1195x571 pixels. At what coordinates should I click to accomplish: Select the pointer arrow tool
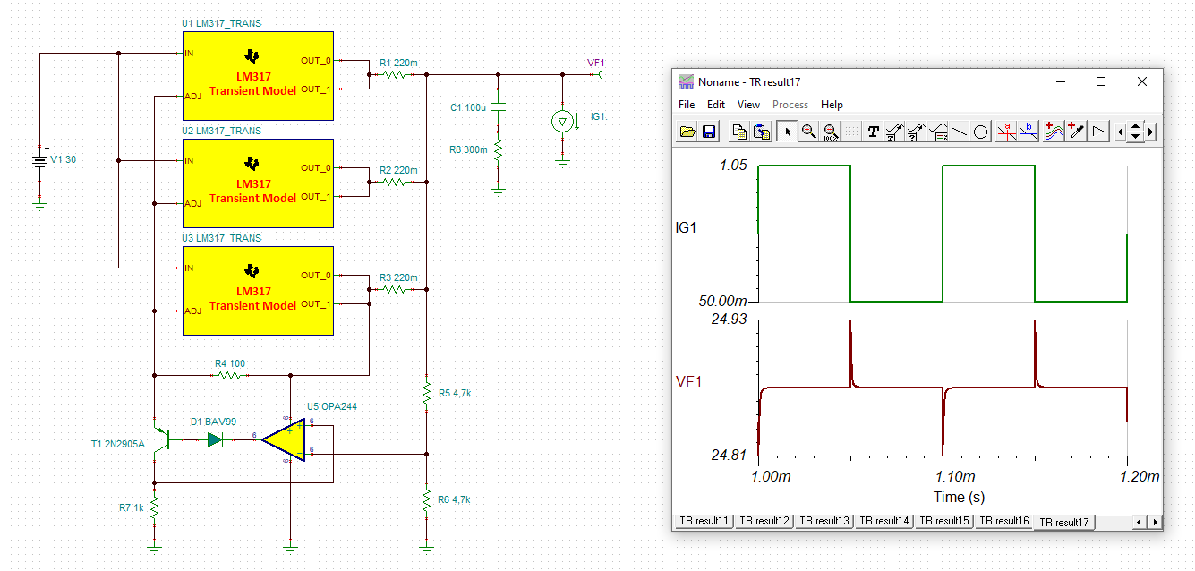[x=788, y=132]
